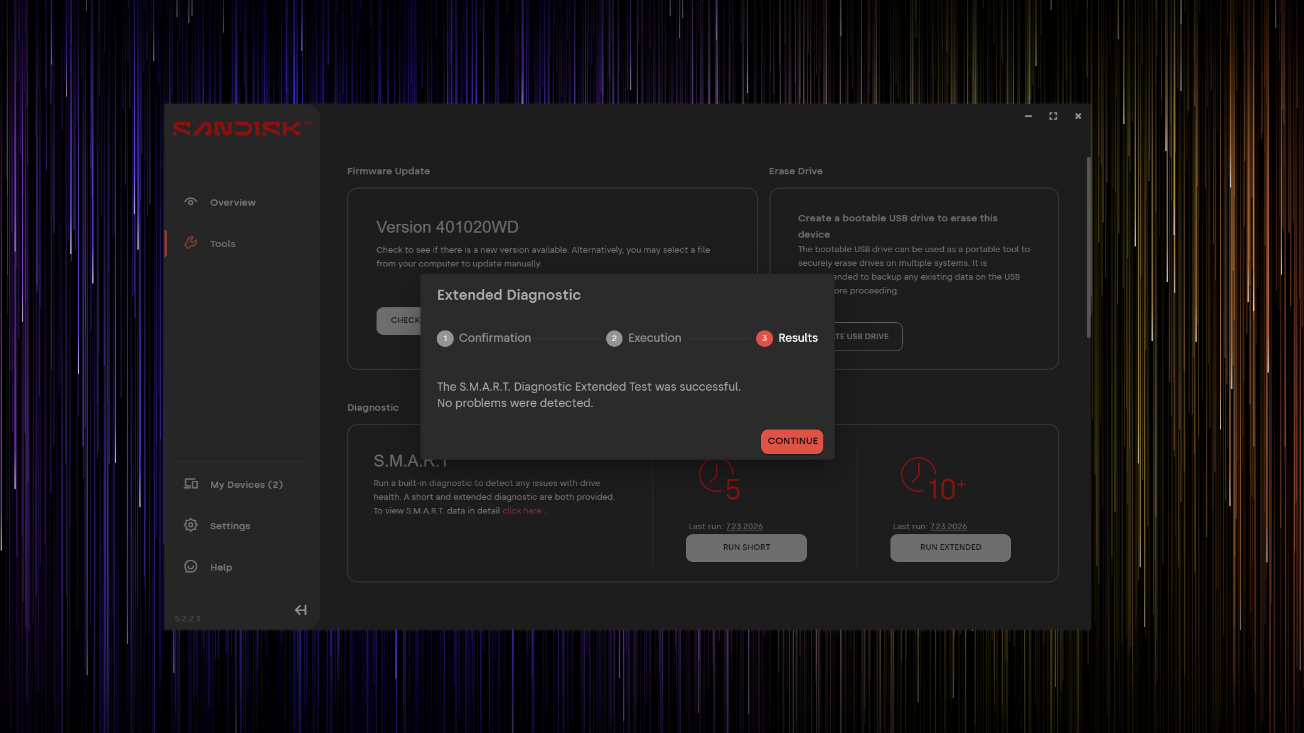
Task: Click the Execution step label
Action: [x=655, y=338]
